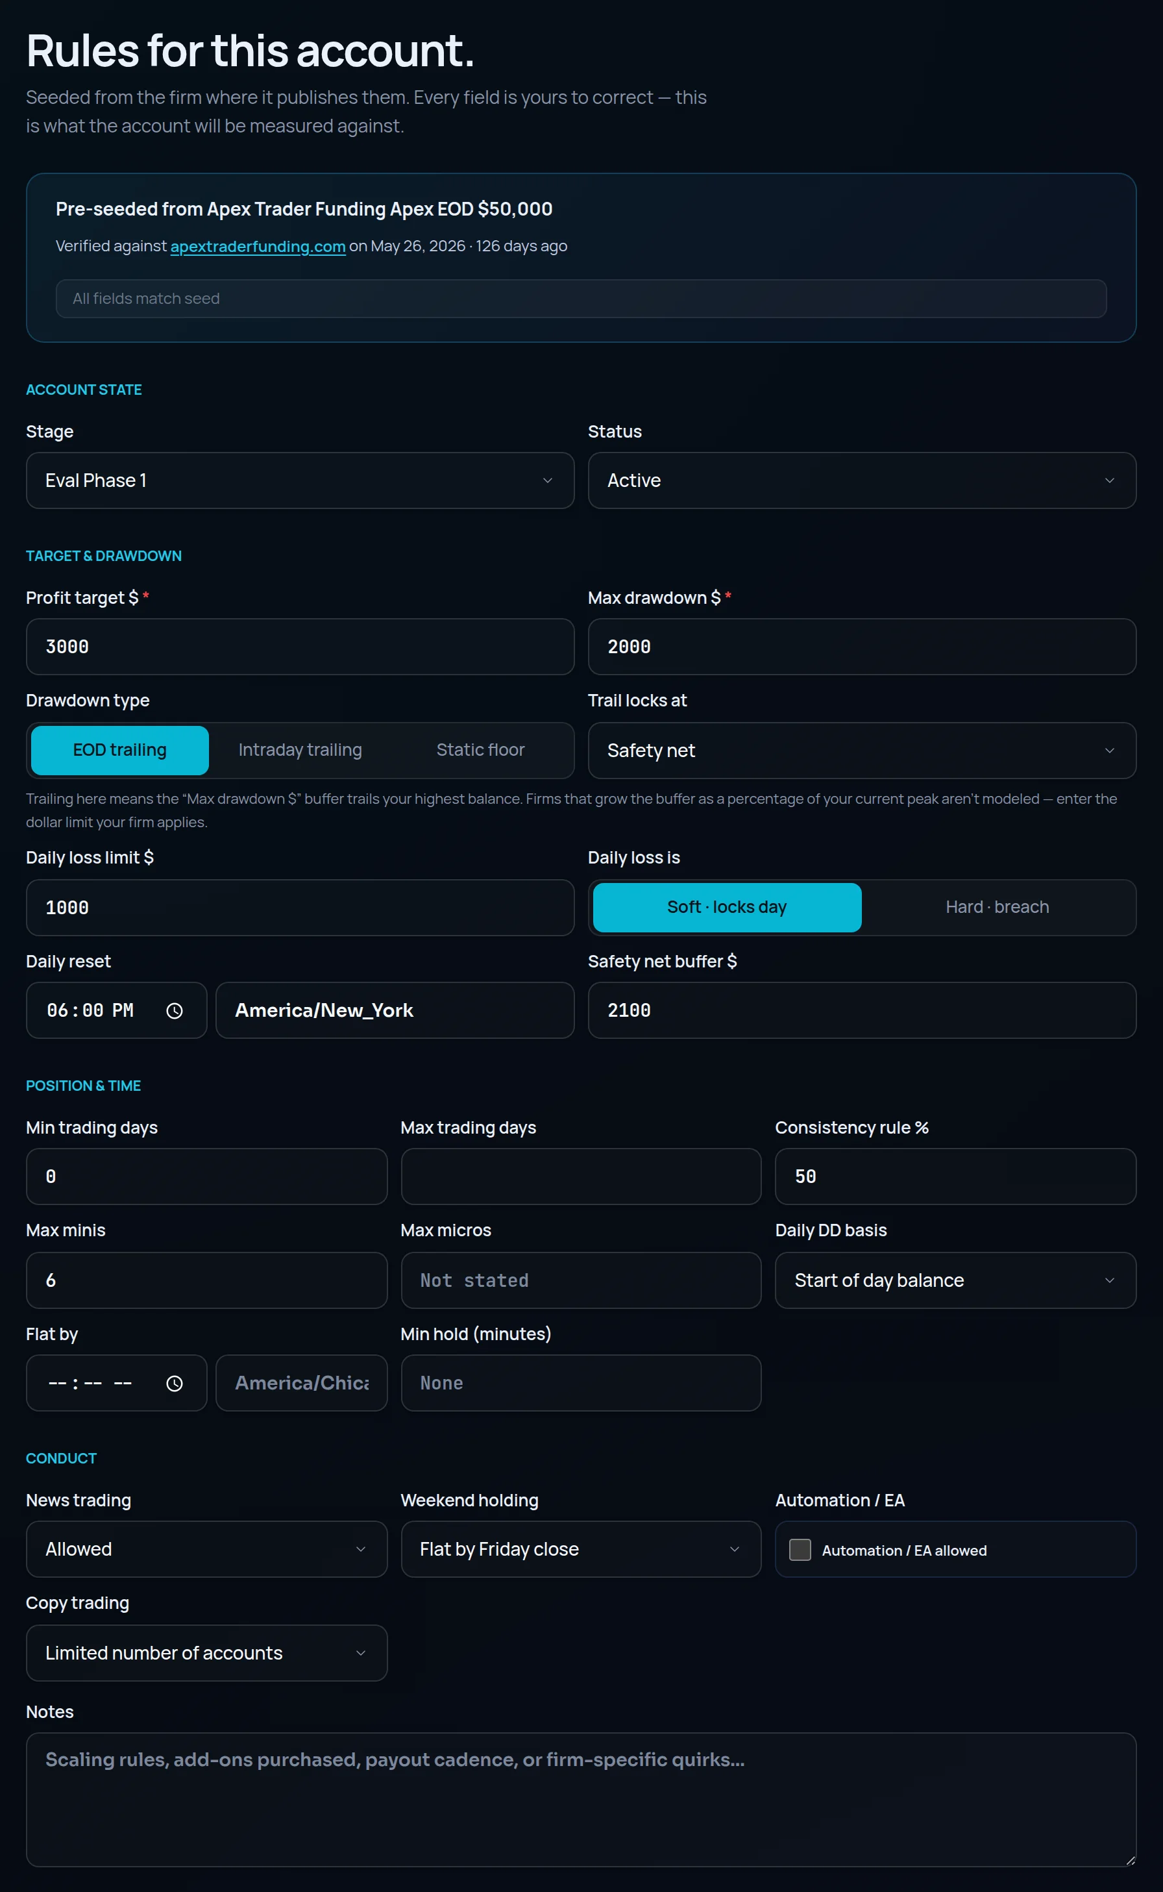
Task: Open the Daily reset clock picker icon
Action: [x=175, y=1010]
